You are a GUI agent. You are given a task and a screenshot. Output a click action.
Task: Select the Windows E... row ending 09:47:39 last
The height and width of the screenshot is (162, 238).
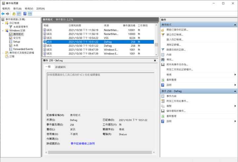pos(99,54)
